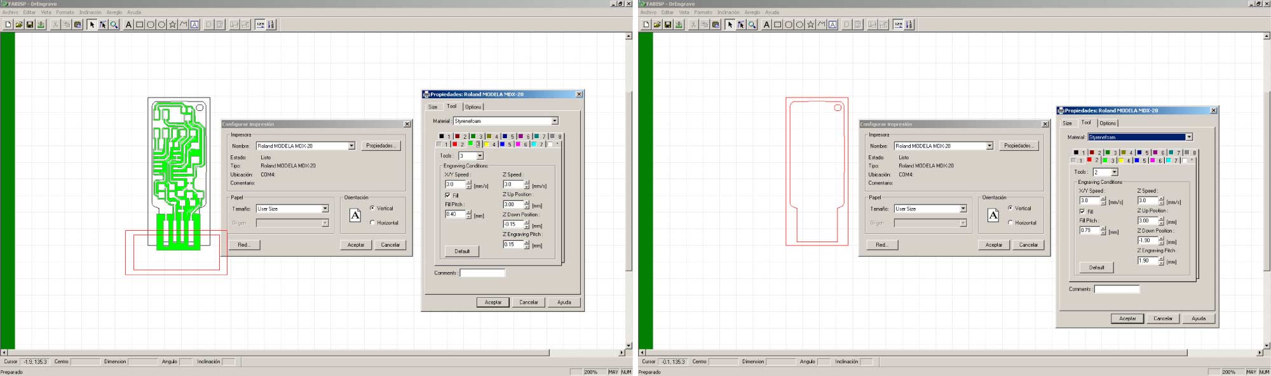Viewport: 1271px width, 376px height.
Task: Switch to the Size tab in the left Propiedades dialog
Action: 433,107
